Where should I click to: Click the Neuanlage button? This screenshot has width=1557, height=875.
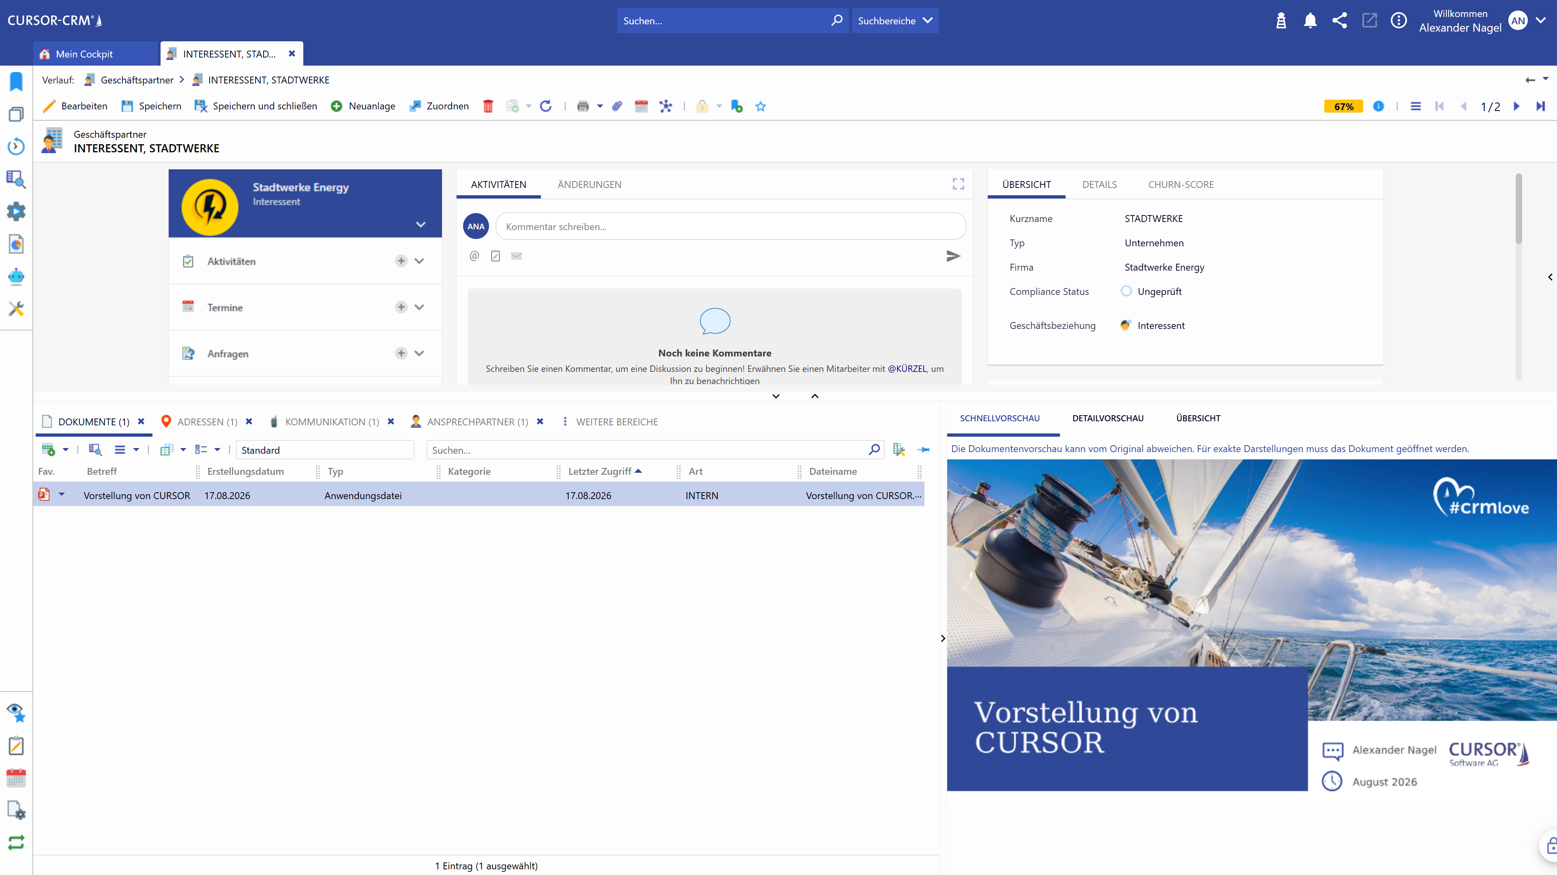[363, 106]
